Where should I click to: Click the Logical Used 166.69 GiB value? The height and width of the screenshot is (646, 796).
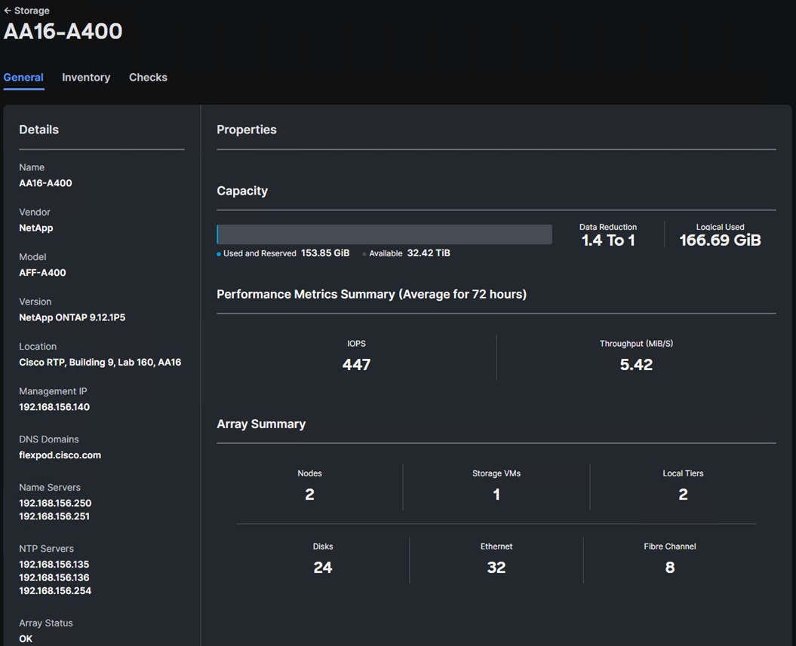(x=720, y=240)
